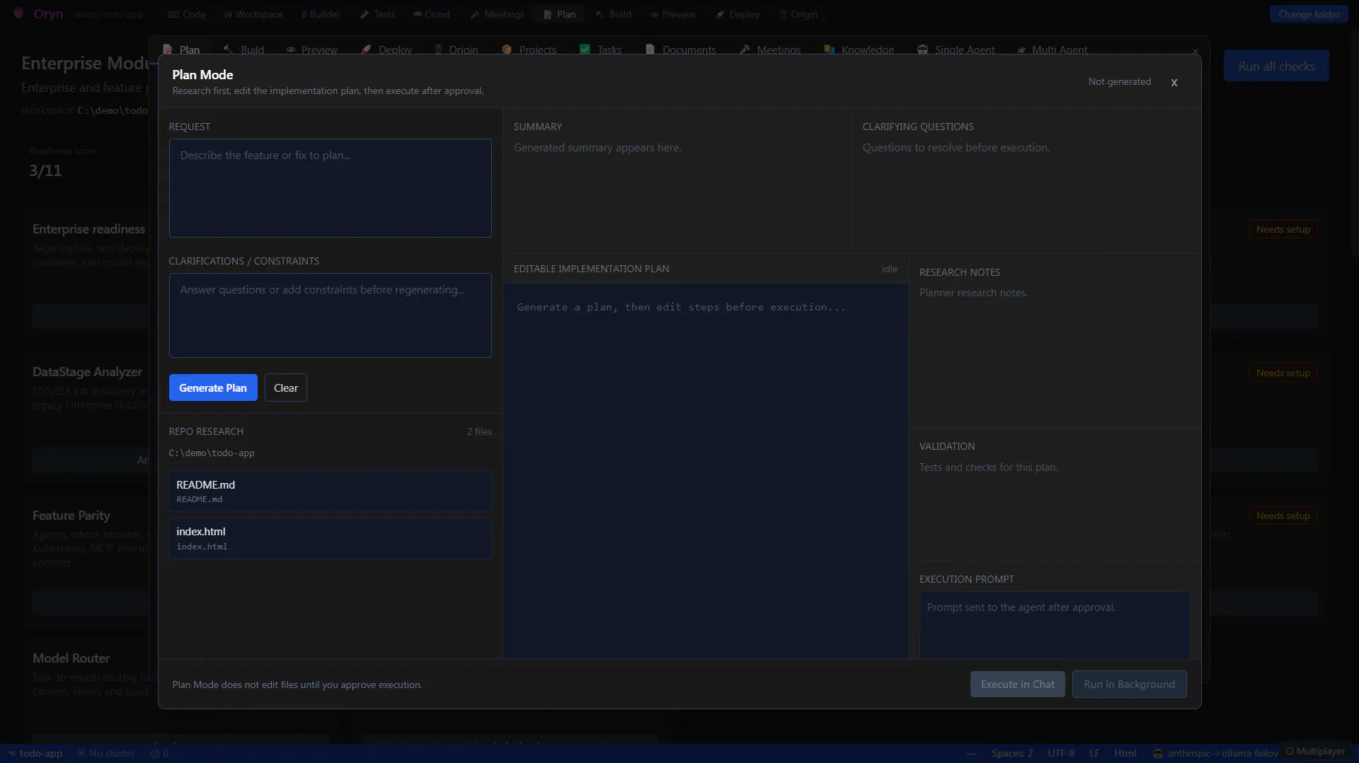Click Execute in Chat button
This screenshot has height=763, width=1359.
coord(1017,684)
